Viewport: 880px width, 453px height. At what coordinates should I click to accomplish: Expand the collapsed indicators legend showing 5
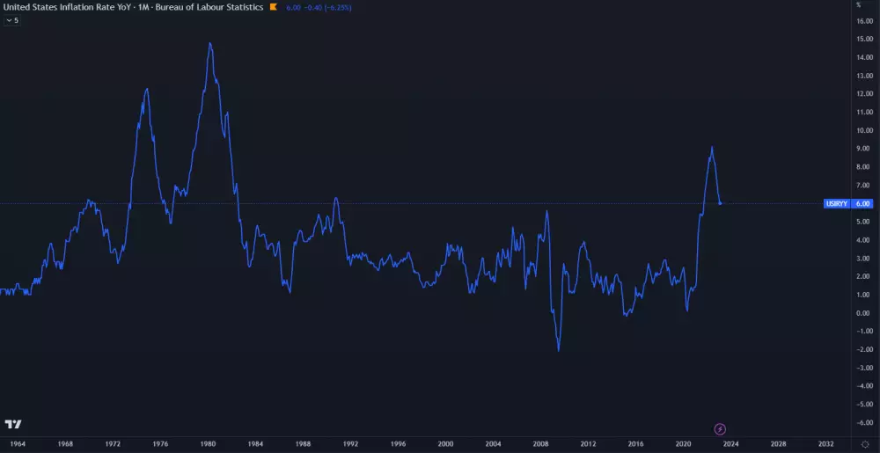12,19
